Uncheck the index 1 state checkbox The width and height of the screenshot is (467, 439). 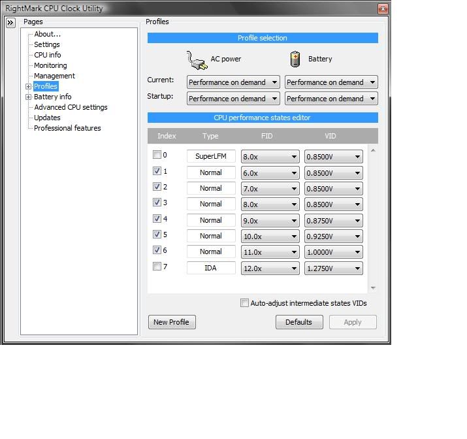point(157,171)
